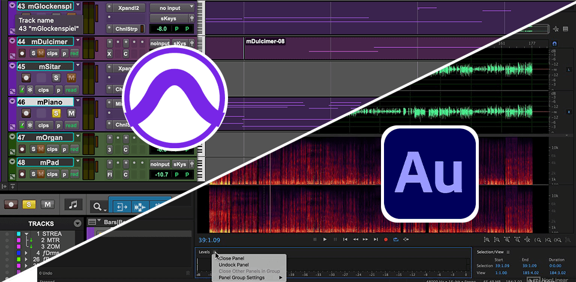Screen dimensions: 576x282
Task: Click the trash icon next to 0 Undo
Action: pos(188,273)
